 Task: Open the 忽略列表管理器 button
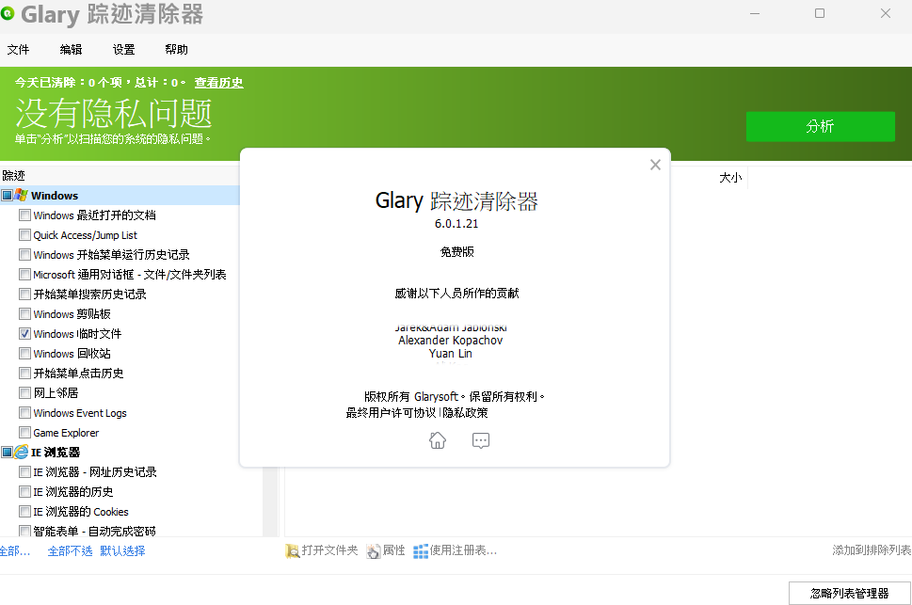point(849,593)
